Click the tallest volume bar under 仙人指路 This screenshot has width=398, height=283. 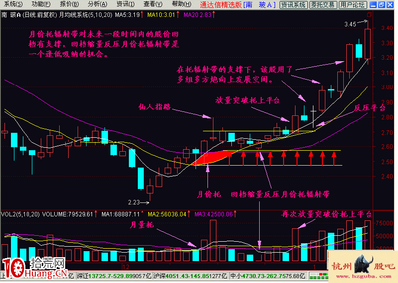pyautogui.click(x=213, y=241)
